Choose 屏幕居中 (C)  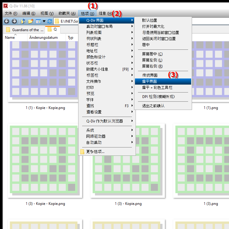pos(163,54)
